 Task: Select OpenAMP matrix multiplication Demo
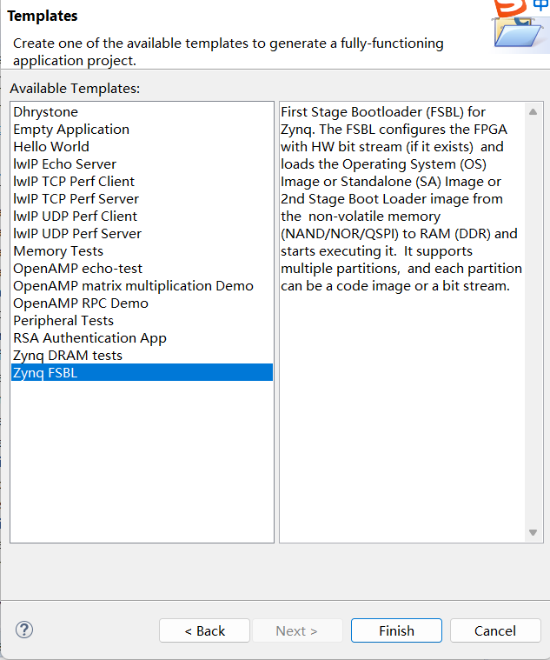coord(133,285)
